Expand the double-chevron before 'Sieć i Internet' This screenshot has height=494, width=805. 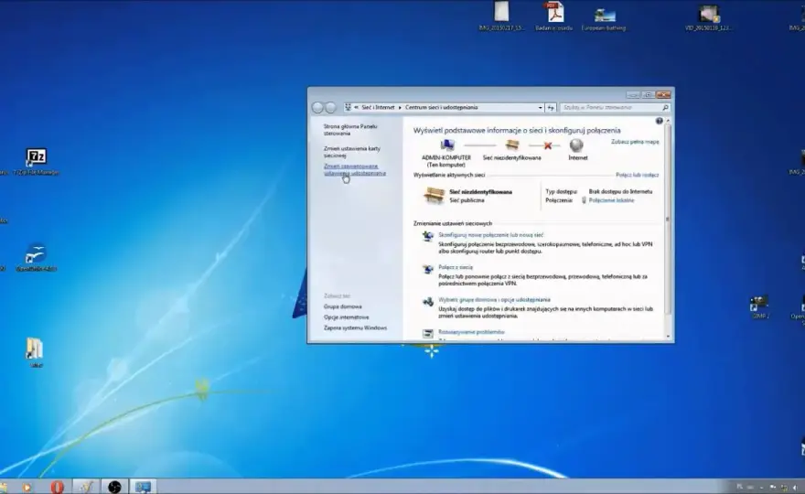click(x=356, y=107)
